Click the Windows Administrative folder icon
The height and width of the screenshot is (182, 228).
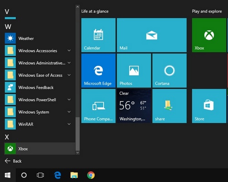pyautogui.click(x=10, y=63)
